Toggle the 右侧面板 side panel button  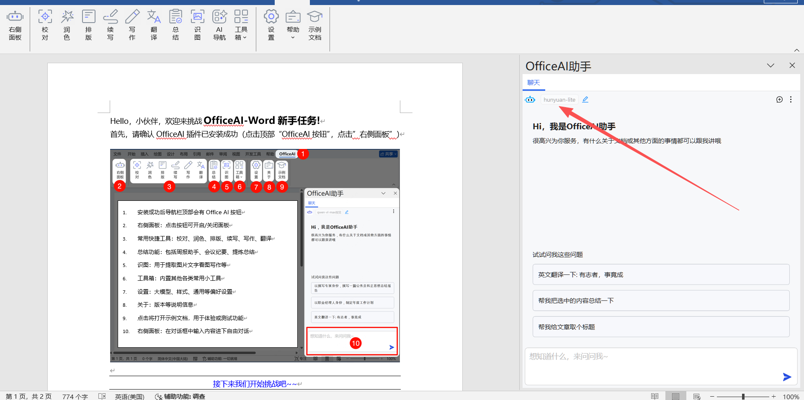[x=15, y=25]
